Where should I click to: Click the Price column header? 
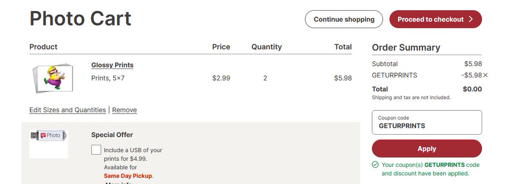pos(221,47)
